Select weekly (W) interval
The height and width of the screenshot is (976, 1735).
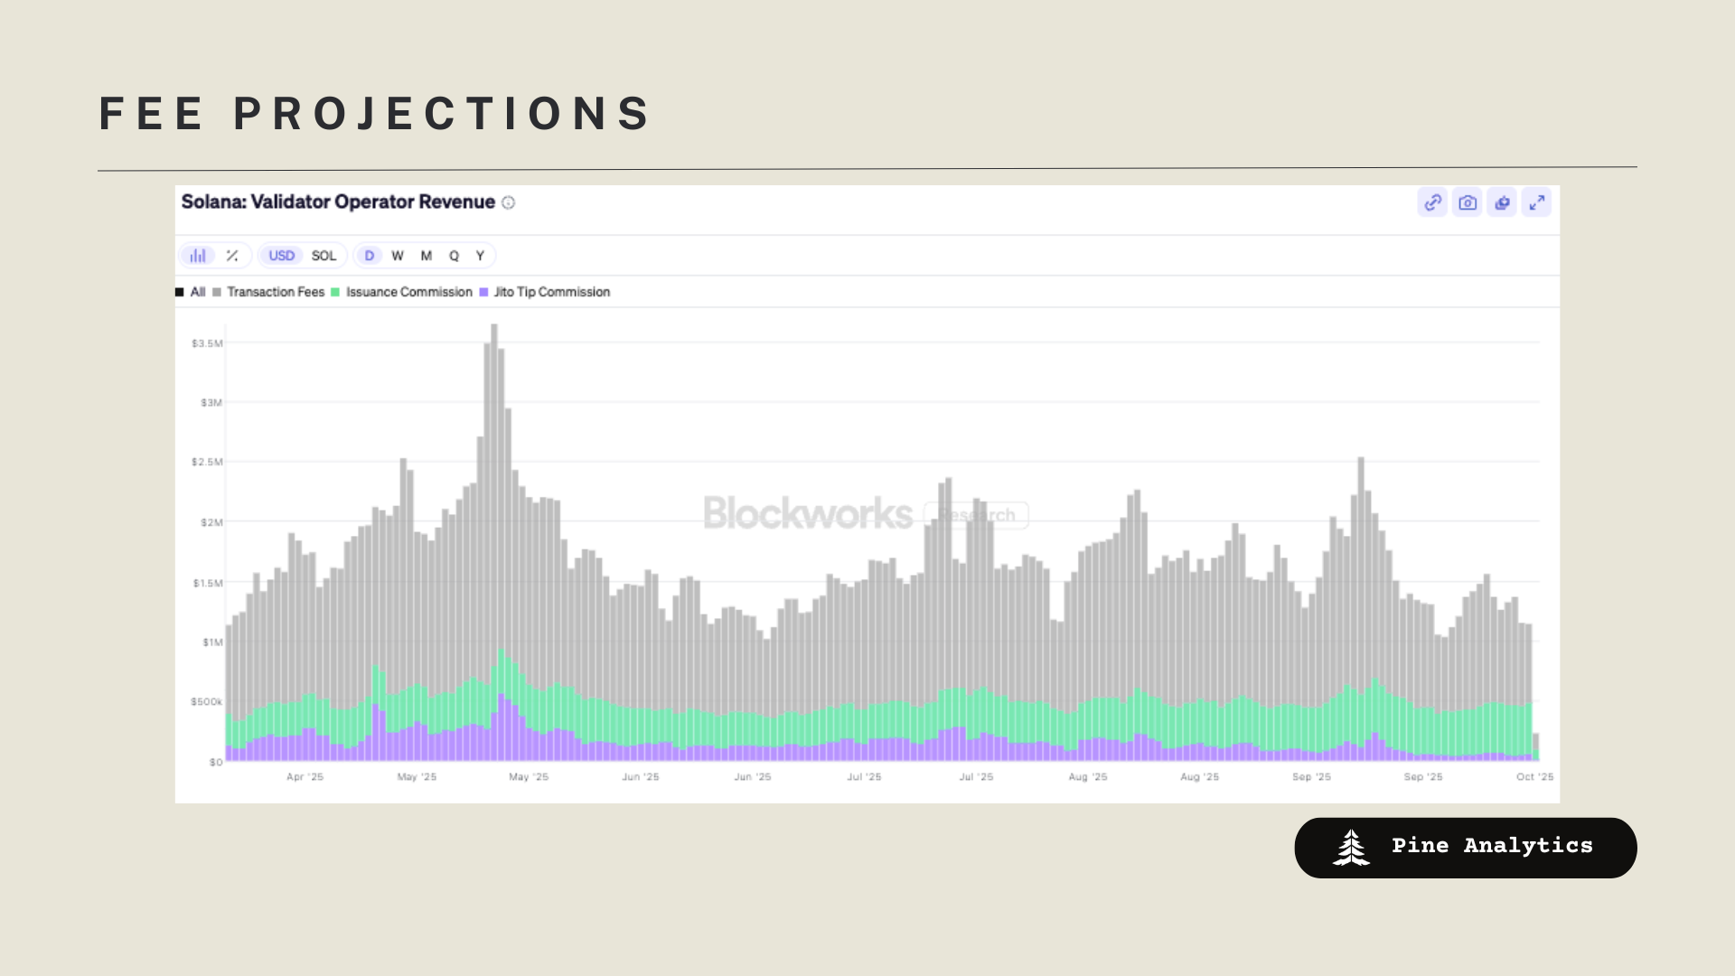coord(398,256)
